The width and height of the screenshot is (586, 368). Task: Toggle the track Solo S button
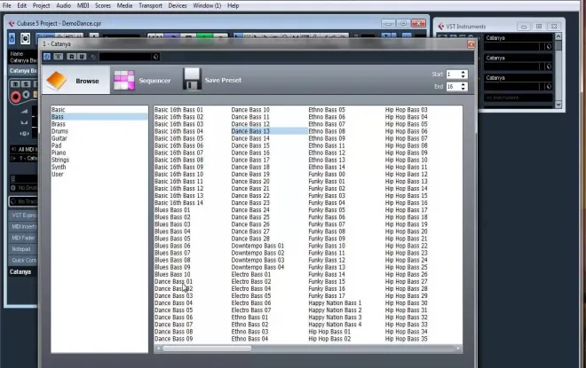26,84
